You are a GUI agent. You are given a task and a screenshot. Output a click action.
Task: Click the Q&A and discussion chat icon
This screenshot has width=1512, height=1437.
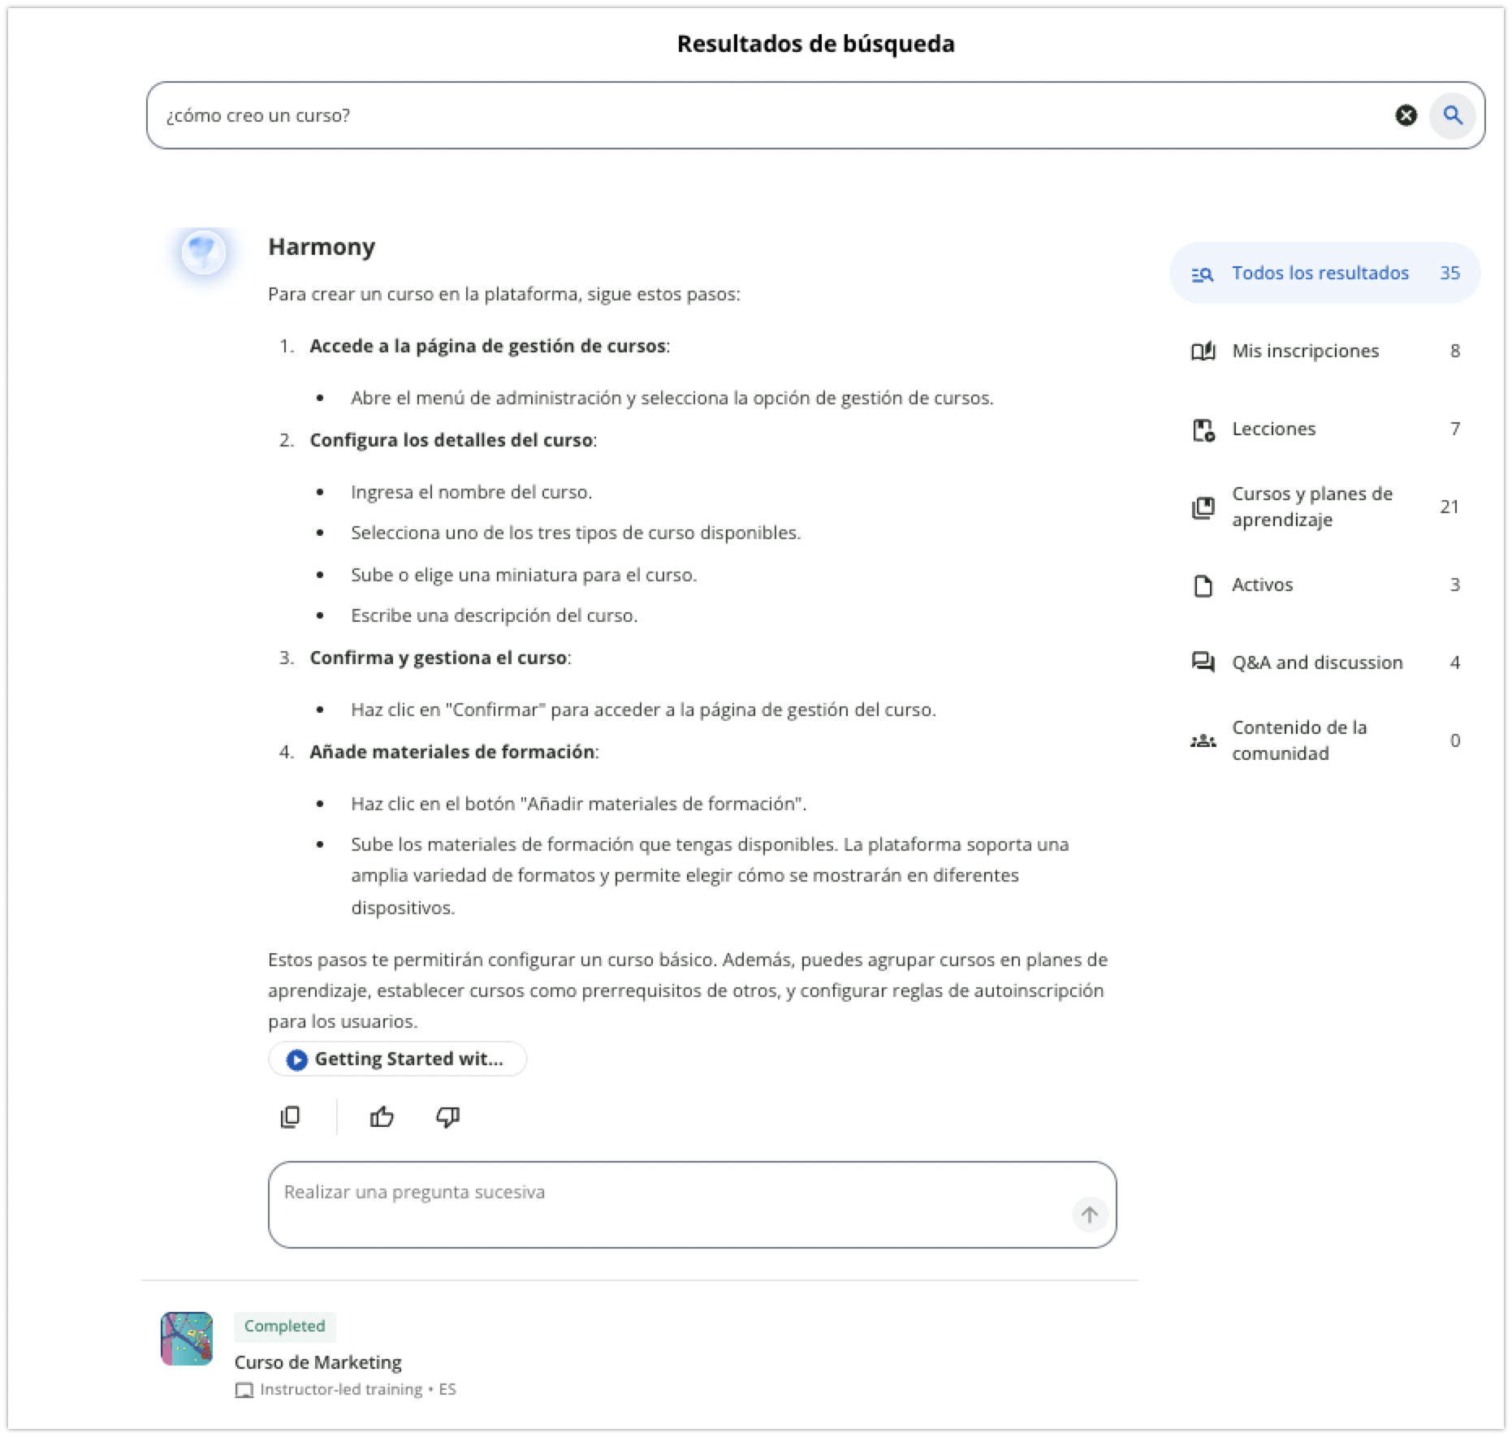coord(1203,662)
